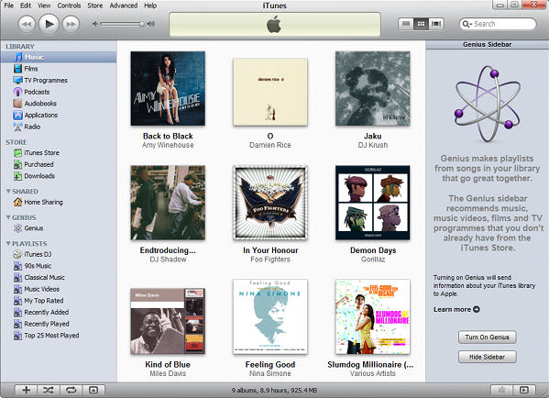
Task: Collapse the GENIUS section
Action: tap(8, 217)
